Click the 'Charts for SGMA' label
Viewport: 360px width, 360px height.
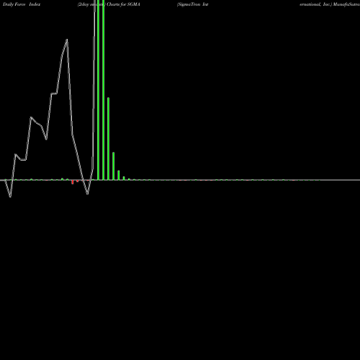click(x=123, y=4)
